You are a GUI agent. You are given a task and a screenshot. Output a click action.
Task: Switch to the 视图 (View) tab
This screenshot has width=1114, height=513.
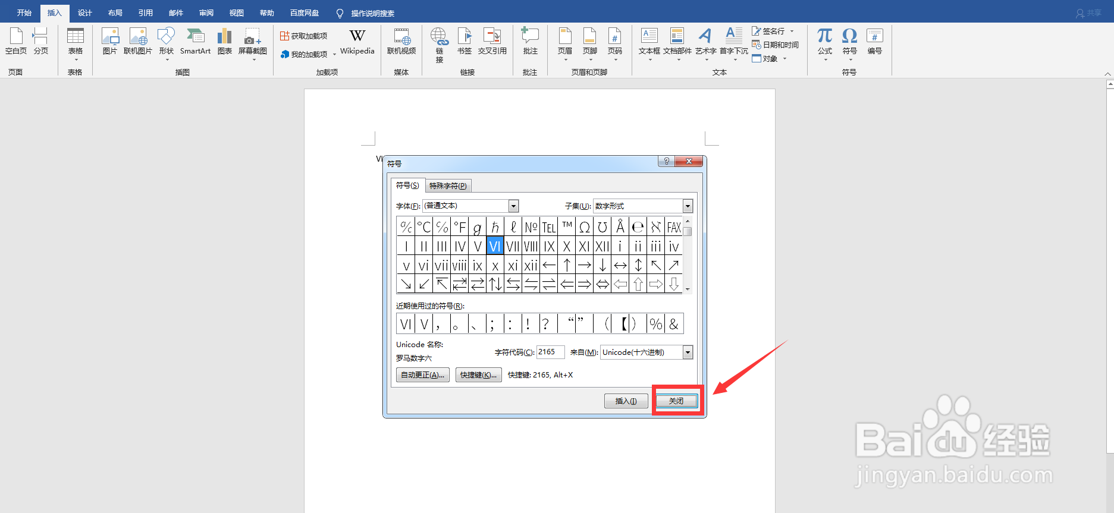tap(237, 13)
